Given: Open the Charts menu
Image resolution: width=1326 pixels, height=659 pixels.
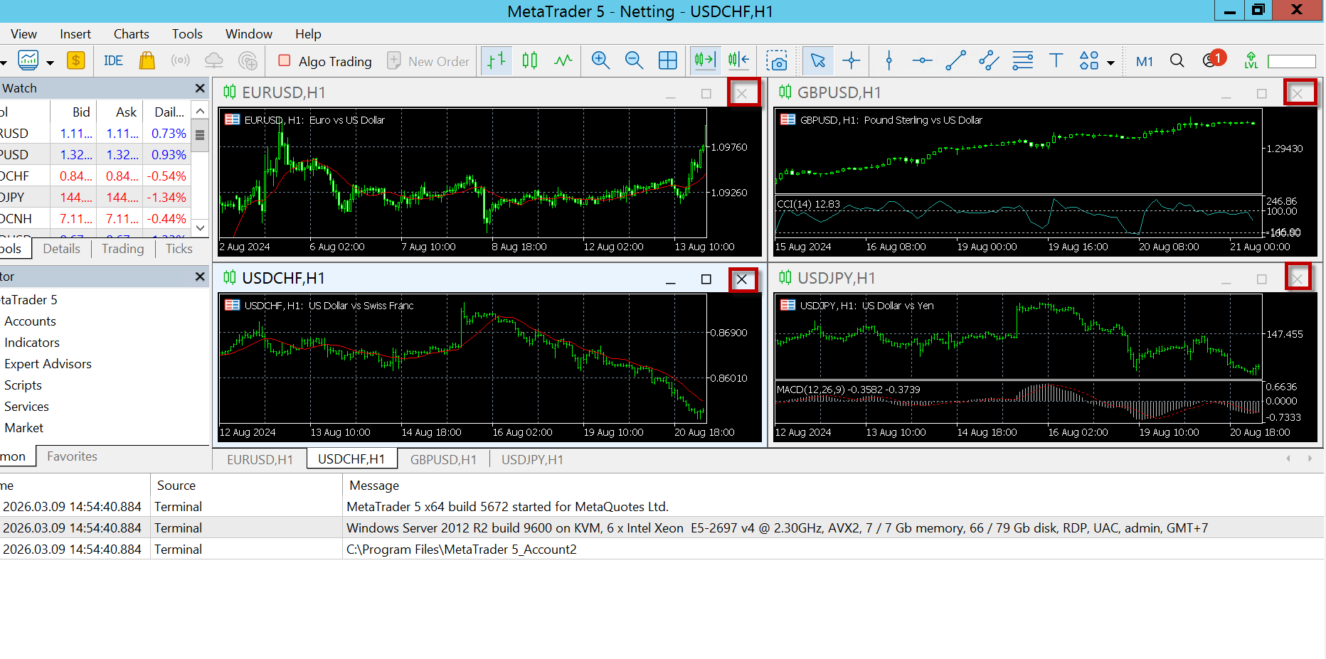Looking at the screenshot, I should point(131,34).
